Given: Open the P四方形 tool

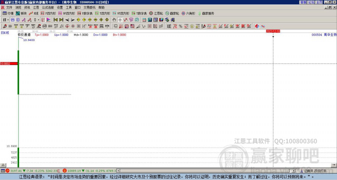Looking at the screenshot, I should click(49, 13).
